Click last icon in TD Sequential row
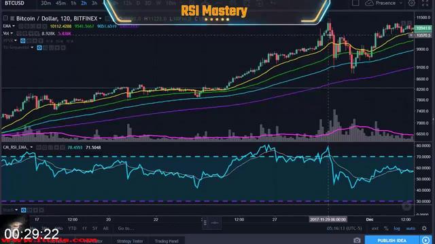Screen dimensions: 435x244 pyautogui.click(x=63, y=48)
